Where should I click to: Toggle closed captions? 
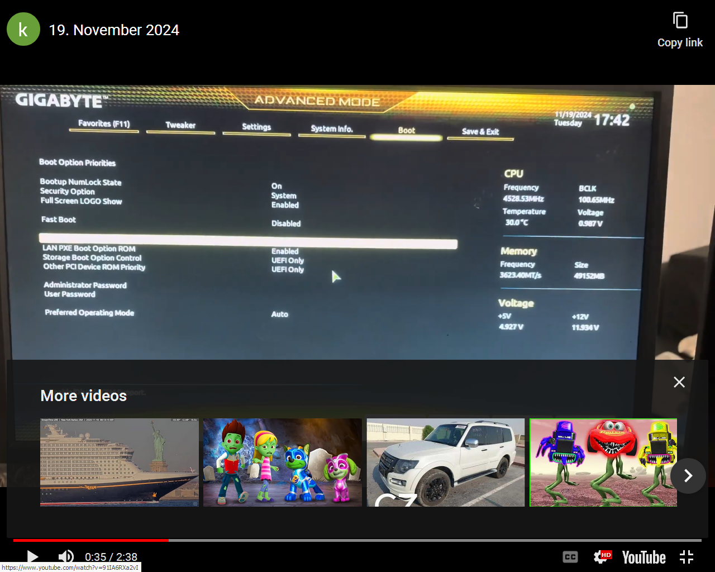point(570,557)
